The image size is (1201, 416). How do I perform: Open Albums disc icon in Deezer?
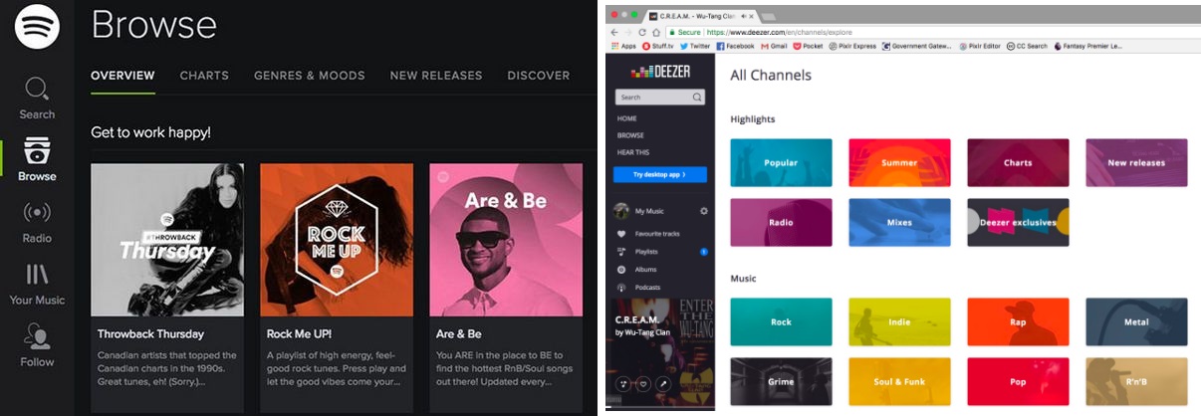[x=621, y=270]
